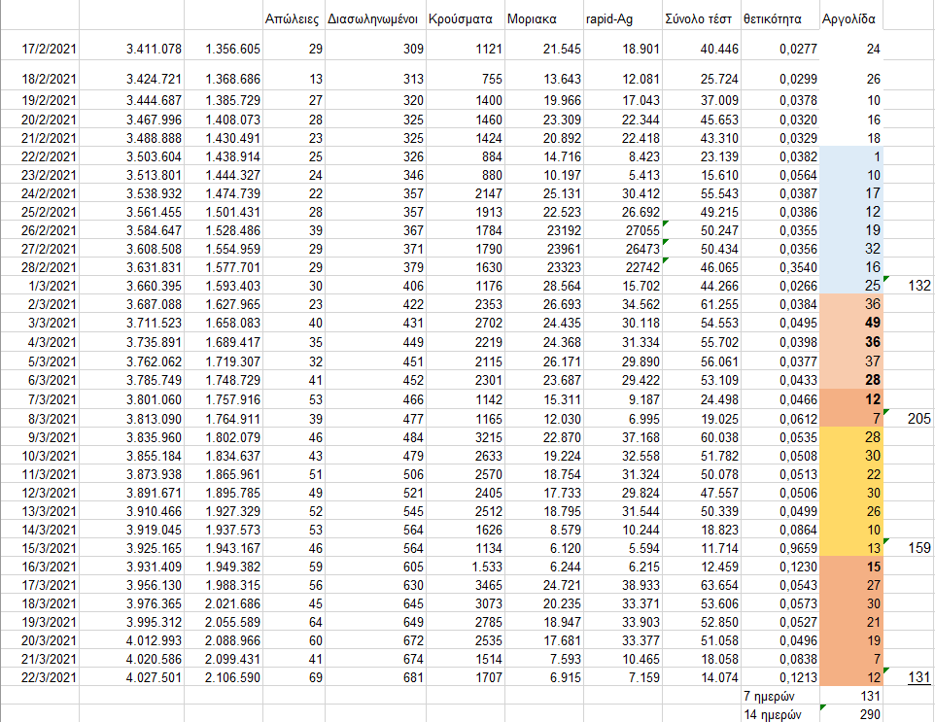Select the Απώλειες column header cell
The width and height of the screenshot is (935, 722).
(294, 18)
